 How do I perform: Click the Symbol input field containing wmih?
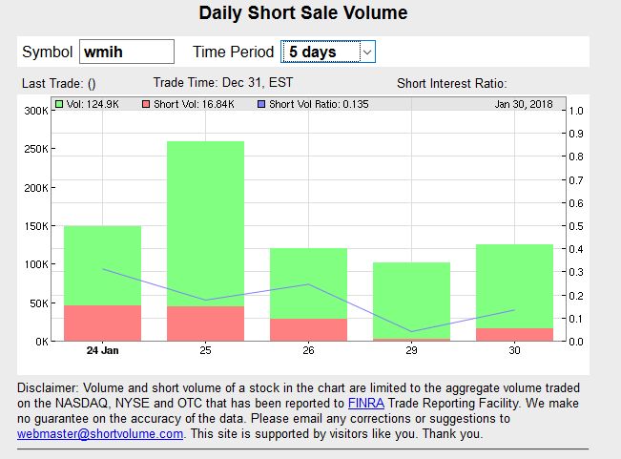(x=127, y=52)
